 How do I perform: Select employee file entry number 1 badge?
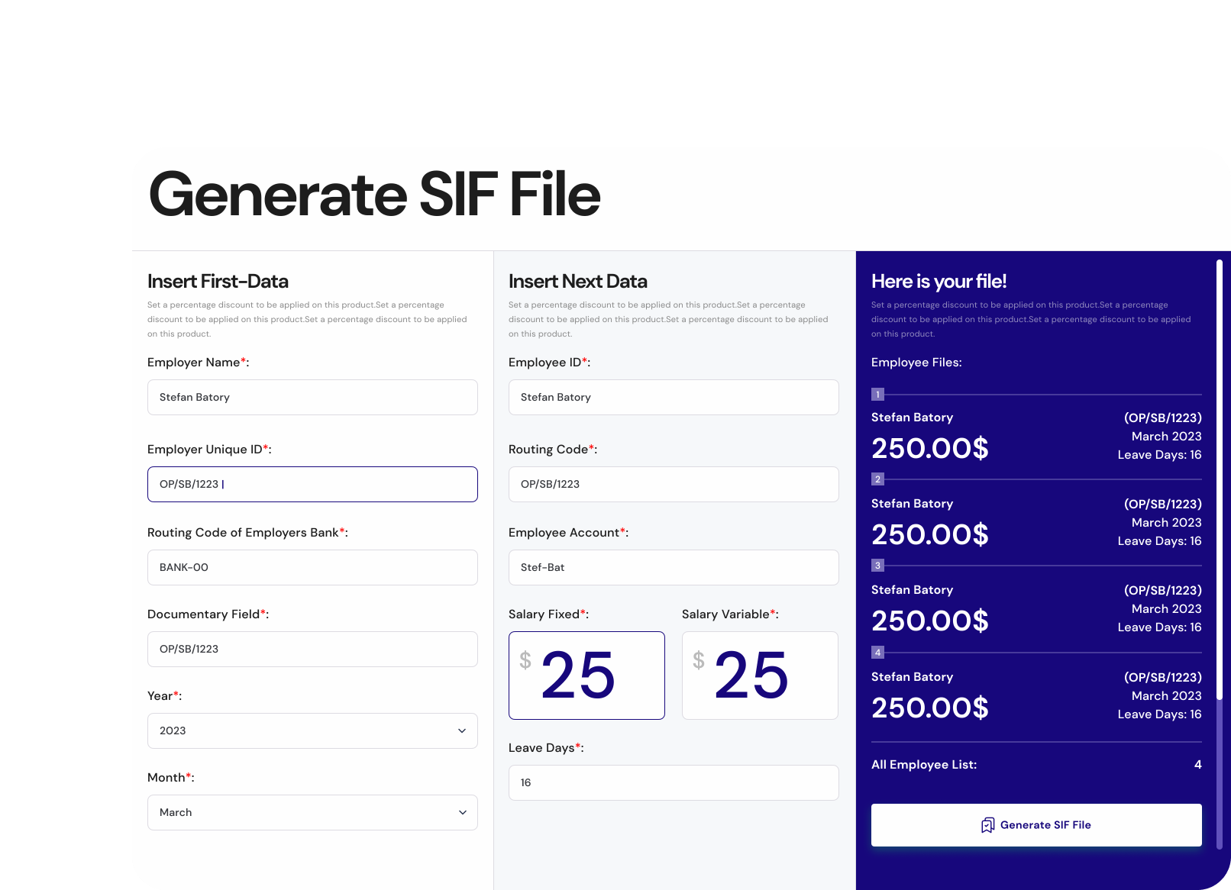[x=878, y=395]
